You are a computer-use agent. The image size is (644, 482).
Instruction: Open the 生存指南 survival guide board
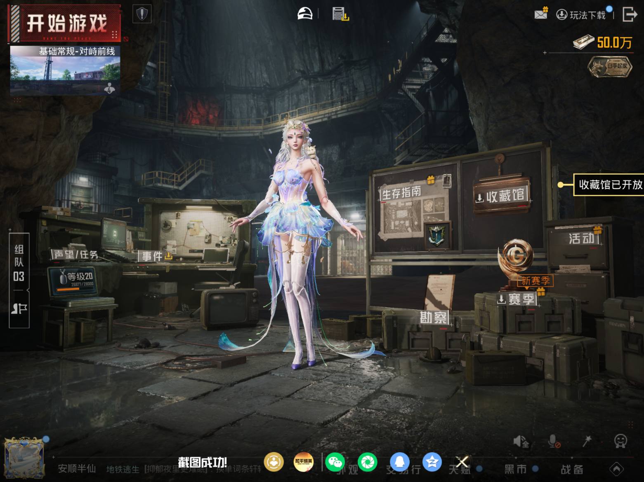[x=401, y=192]
